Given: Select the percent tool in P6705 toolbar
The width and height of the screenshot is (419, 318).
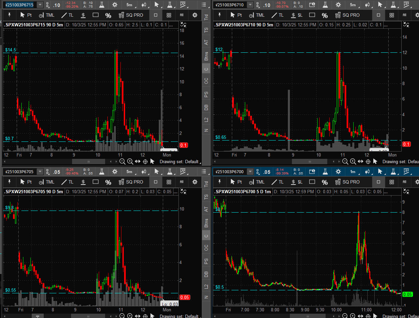Looking at the screenshot, I should (108, 182).
